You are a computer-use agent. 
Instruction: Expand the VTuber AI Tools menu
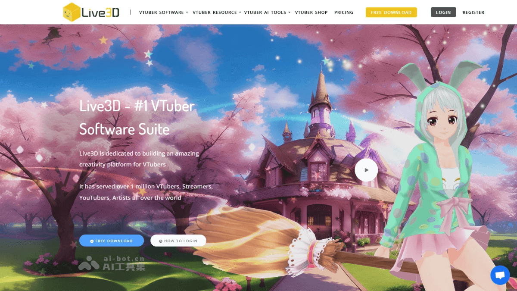[x=267, y=13]
